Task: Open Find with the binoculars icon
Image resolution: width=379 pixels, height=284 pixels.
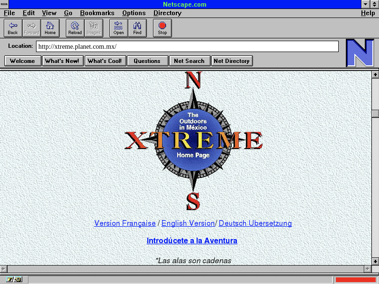Action: pos(137,28)
